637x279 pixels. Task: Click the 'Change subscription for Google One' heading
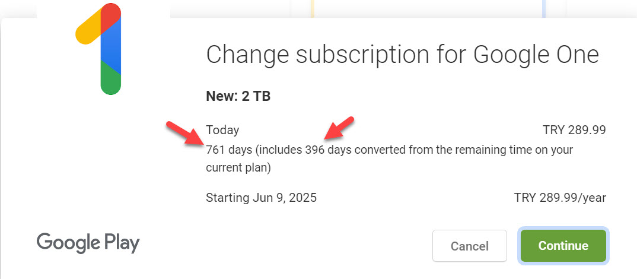[x=402, y=55]
